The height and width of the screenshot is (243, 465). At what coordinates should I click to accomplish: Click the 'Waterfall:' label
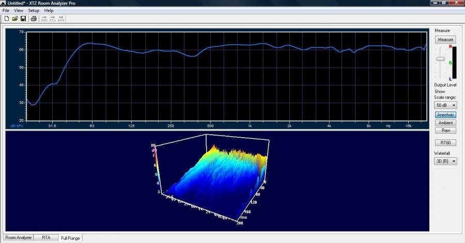pyautogui.click(x=442, y=153)
